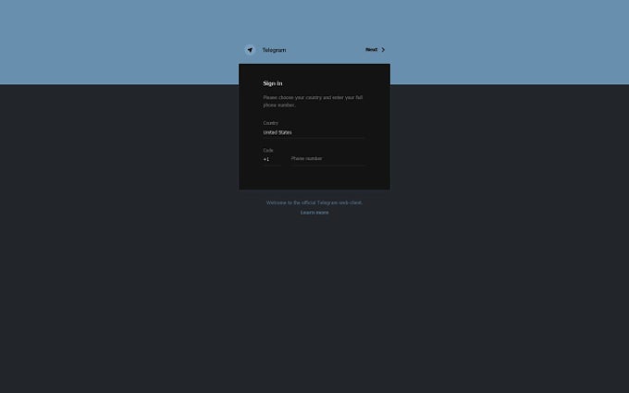Click the Telegram paper plane logo icon

[250, 50]
